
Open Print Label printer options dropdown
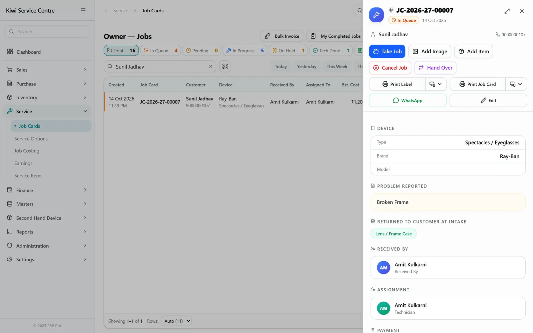coord(436,84)
